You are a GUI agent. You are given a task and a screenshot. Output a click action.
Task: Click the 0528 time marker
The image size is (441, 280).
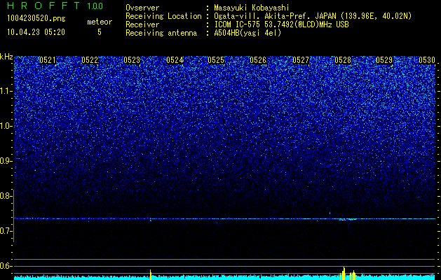click(343, 60)
